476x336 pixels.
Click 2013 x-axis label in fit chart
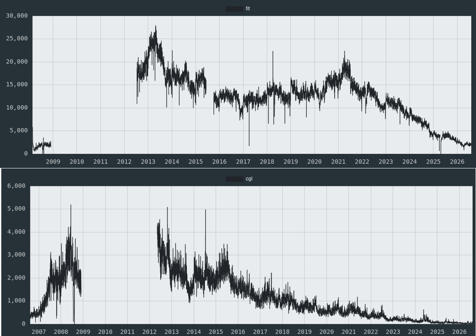tap(148, 162)
